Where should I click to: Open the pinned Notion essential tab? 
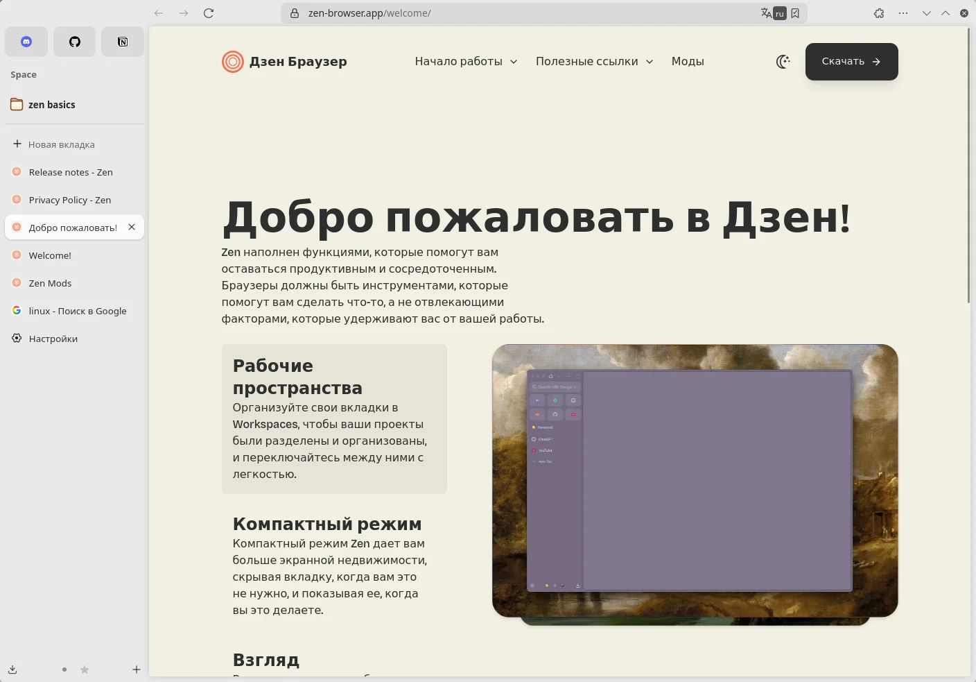(x=123, y=42)
